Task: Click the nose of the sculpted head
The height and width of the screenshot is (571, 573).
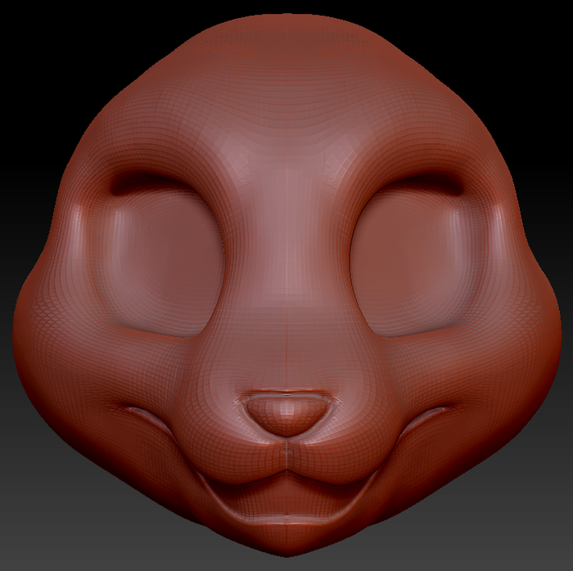Action: (286, 415)
